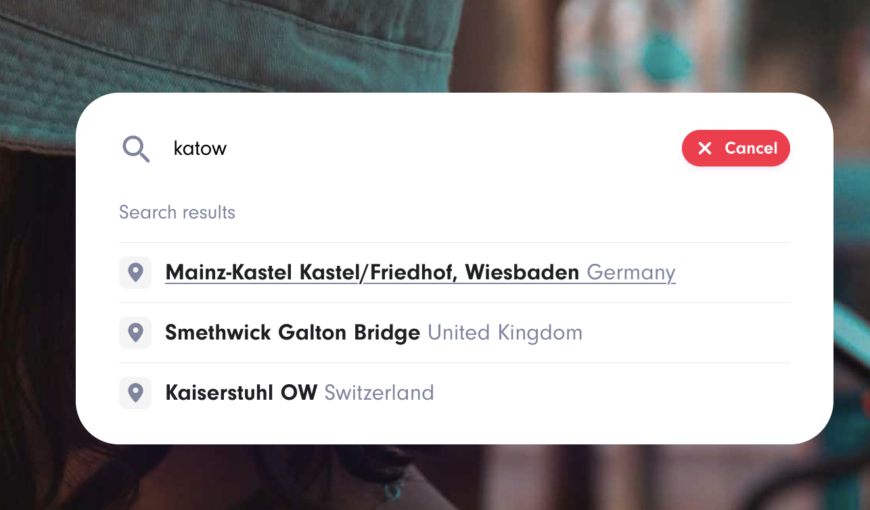Screen dimensions: 870x510
Task: Click the location pin beside Kaiserstuhl OW
Action: pyautogui.click(x=135, y=393)
